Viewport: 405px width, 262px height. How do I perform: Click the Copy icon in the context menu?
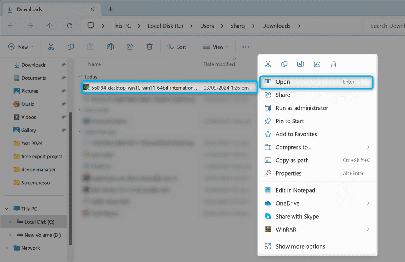tap(284, 64)
